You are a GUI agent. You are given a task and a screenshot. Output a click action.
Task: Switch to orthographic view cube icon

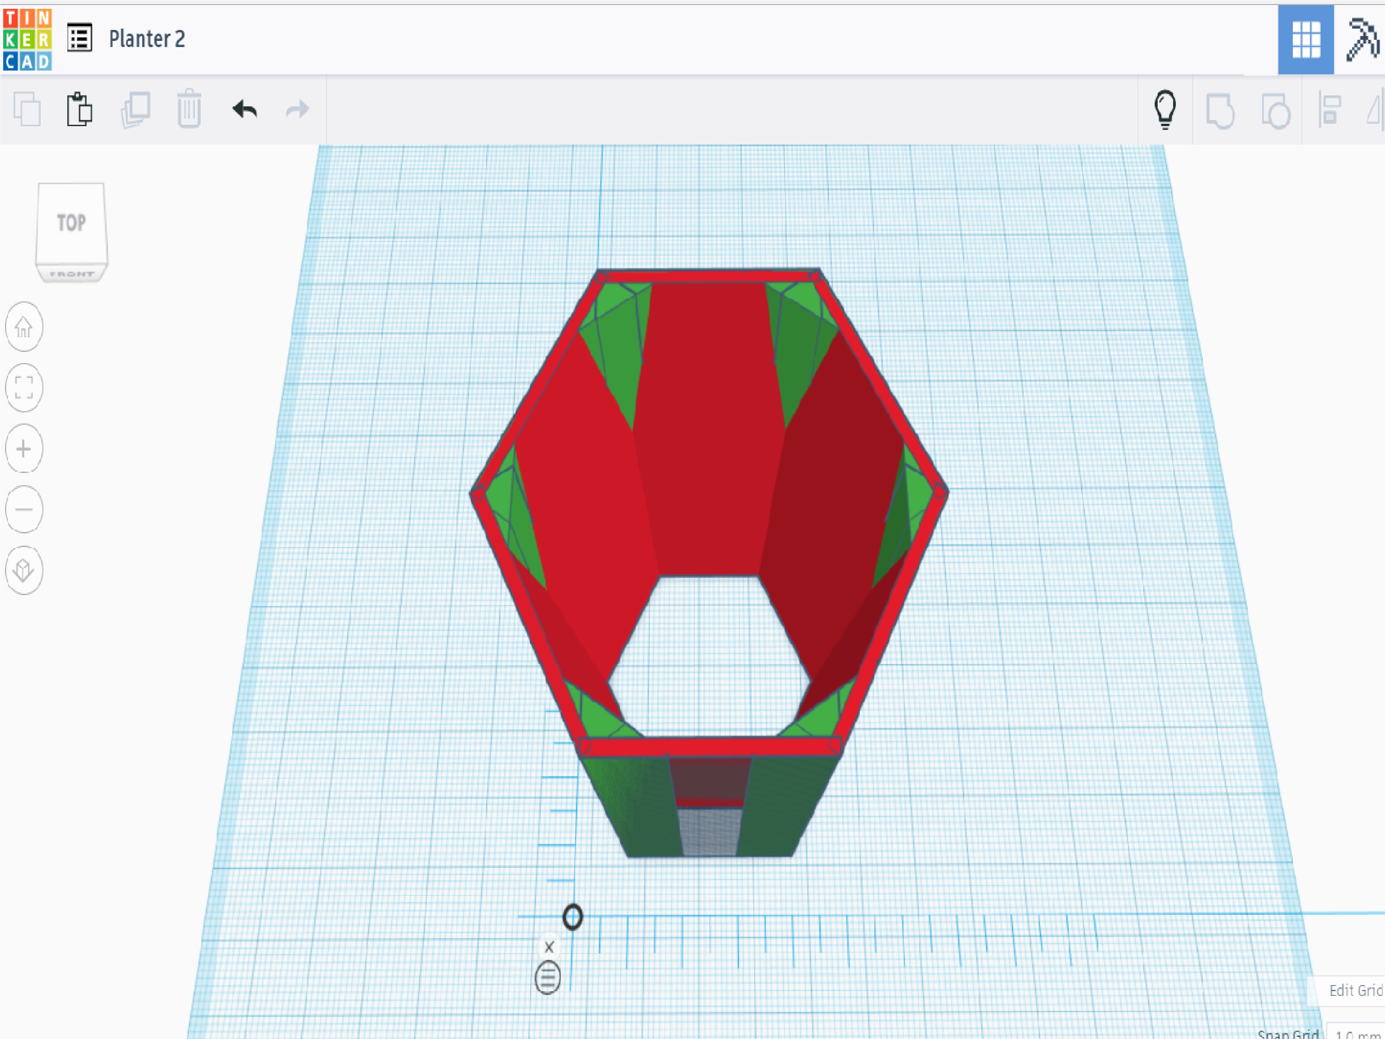pos(24,571)
